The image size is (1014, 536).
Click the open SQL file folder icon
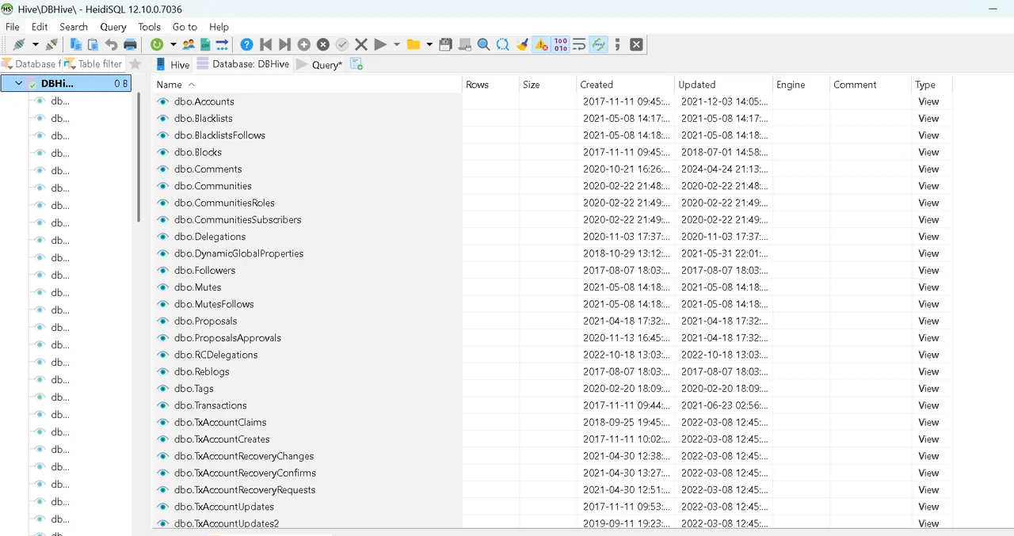[x=414, y=44]
